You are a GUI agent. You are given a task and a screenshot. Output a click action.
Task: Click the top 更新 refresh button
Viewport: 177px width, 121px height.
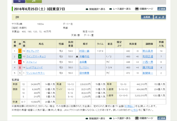click(162, 9)
